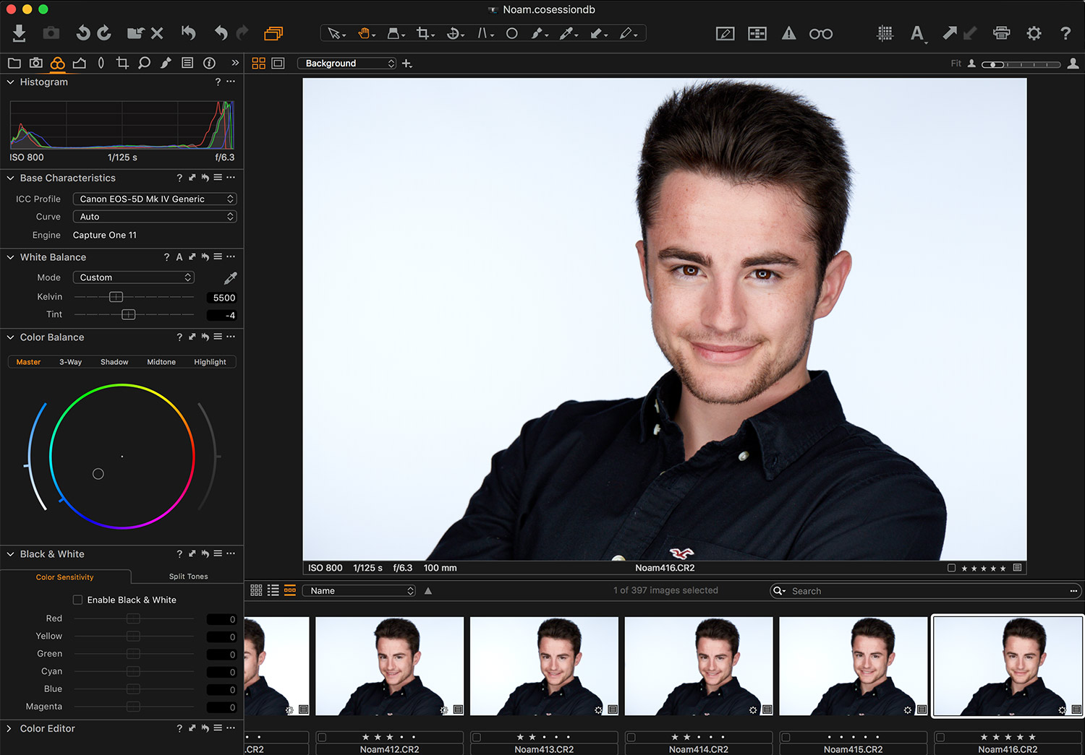Select the Crop tool in toolbar

point(423,33)
